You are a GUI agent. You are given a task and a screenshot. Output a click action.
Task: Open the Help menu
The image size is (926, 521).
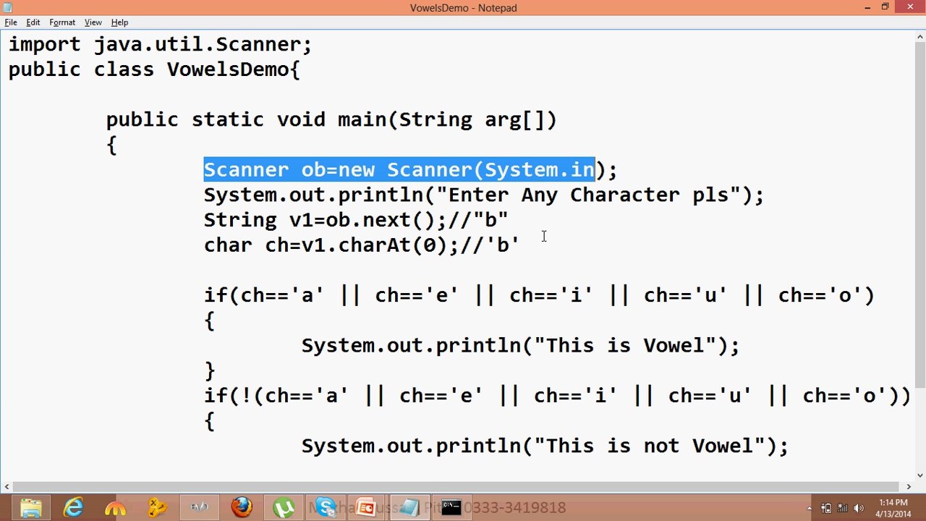pos(120,22)
